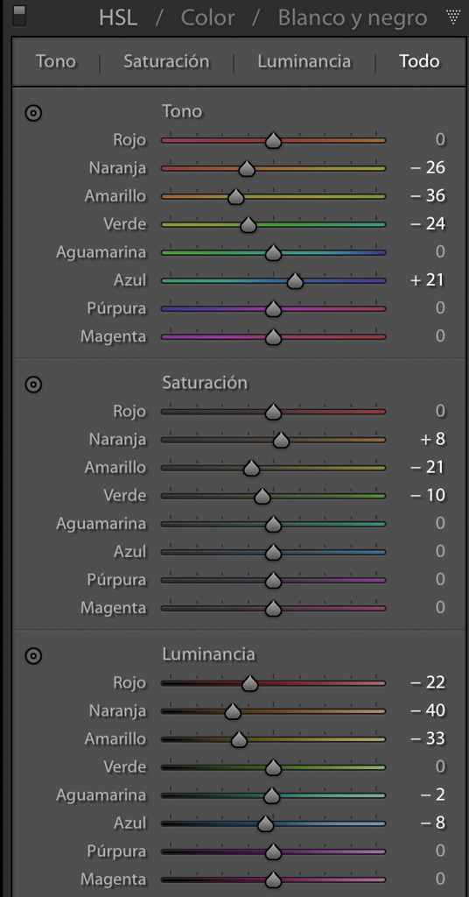Switch to the Tono tab

[56, 61]
